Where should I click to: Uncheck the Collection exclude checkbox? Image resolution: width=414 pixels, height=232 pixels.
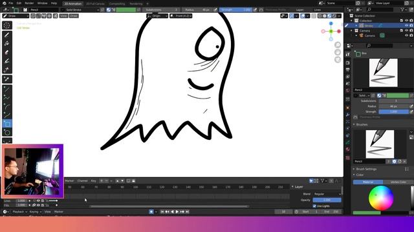coord(402,21)
